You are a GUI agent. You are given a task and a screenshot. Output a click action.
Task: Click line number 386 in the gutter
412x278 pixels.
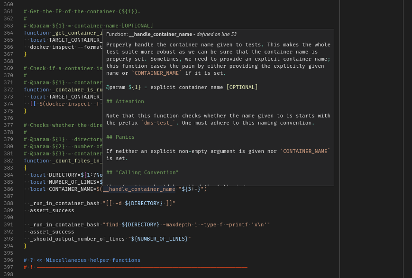(9, 189)
